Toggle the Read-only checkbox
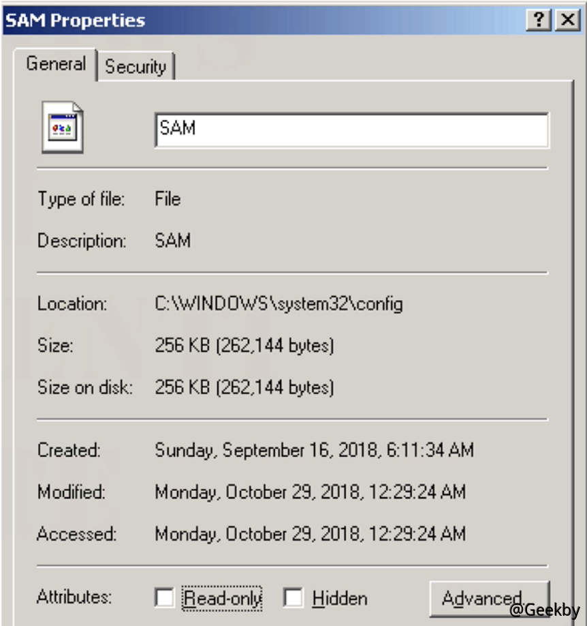 pos(165,598)
